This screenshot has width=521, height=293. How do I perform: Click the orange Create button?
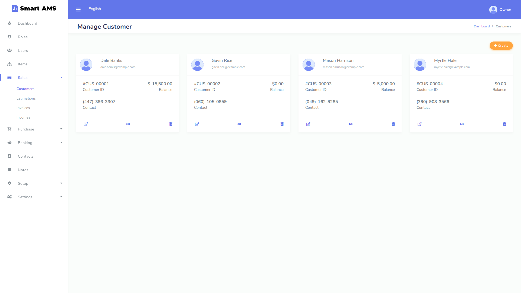pyautogui.click(x=501, y=45)
